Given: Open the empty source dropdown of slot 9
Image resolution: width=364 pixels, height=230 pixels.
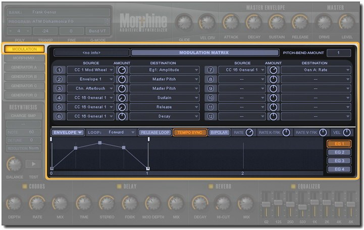Looking at the screenshot, I should coord(242,89).
